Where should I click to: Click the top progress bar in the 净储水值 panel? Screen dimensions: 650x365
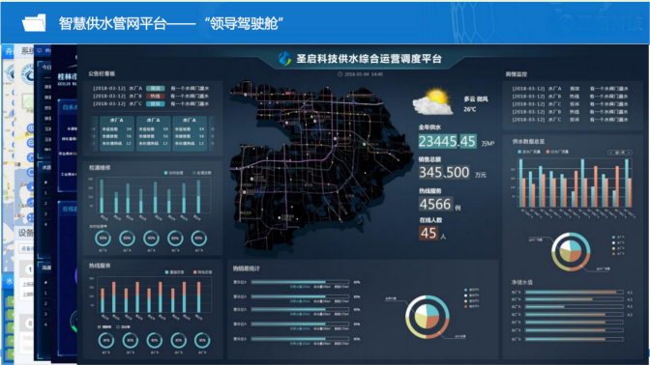click(x=575, y=293)
